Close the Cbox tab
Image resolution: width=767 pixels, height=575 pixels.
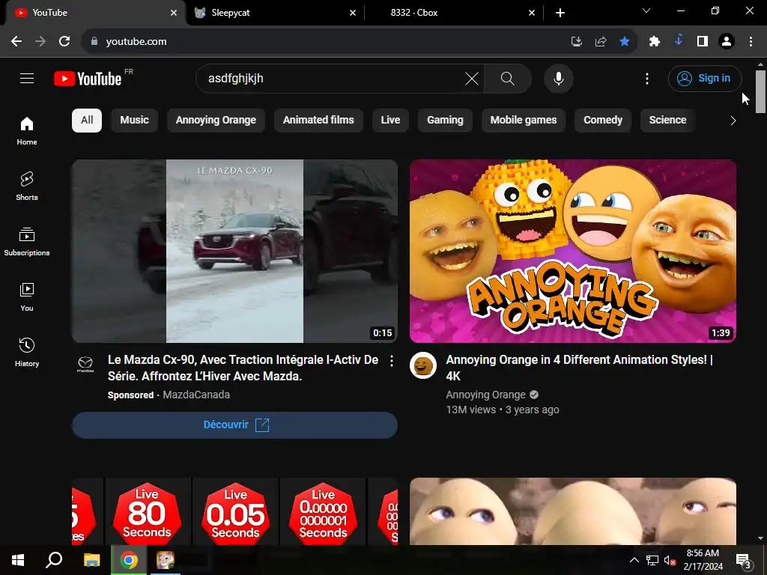click(x=532, y=13)
